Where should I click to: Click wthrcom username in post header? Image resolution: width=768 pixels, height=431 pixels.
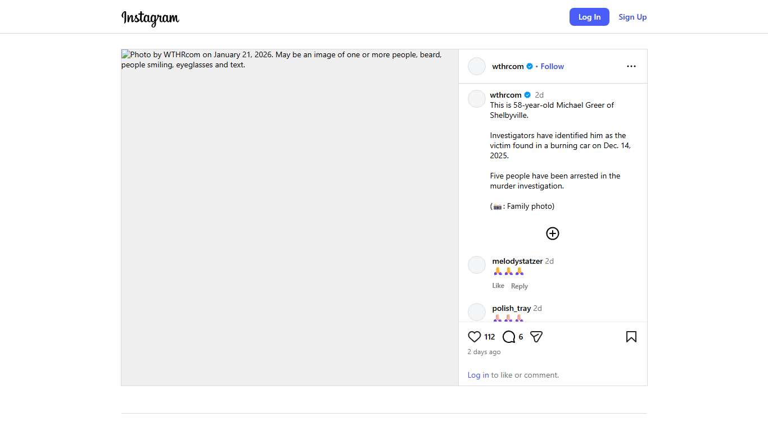508,66
